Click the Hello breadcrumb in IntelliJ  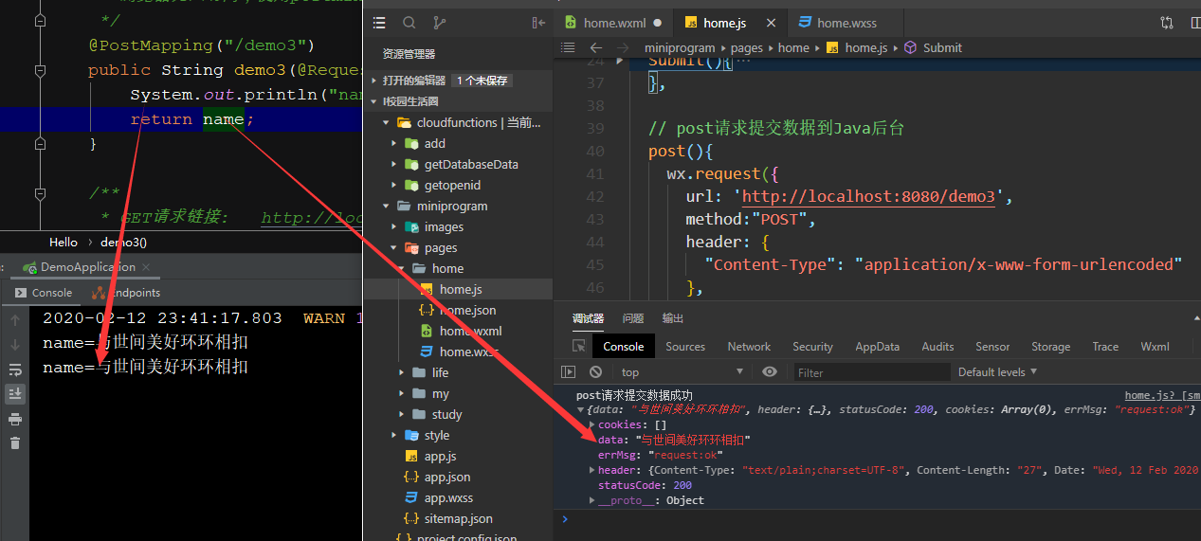click(x=64, y=242)
